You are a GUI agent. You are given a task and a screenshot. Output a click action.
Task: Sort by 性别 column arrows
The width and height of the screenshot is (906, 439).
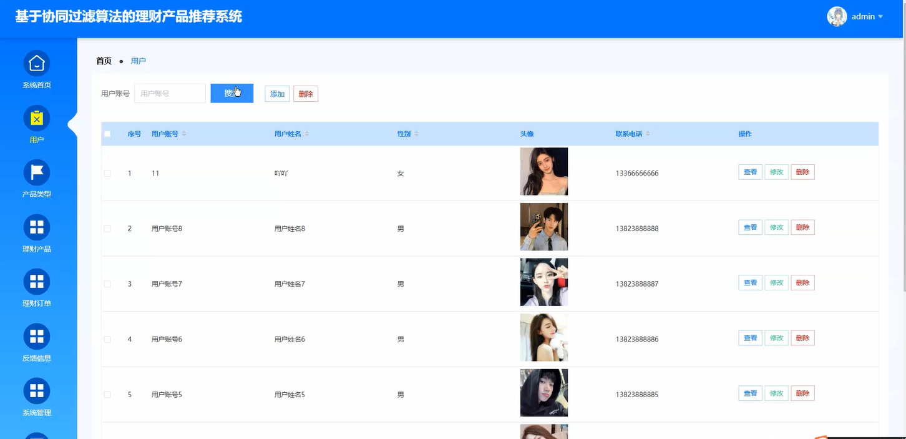[416, 134]
